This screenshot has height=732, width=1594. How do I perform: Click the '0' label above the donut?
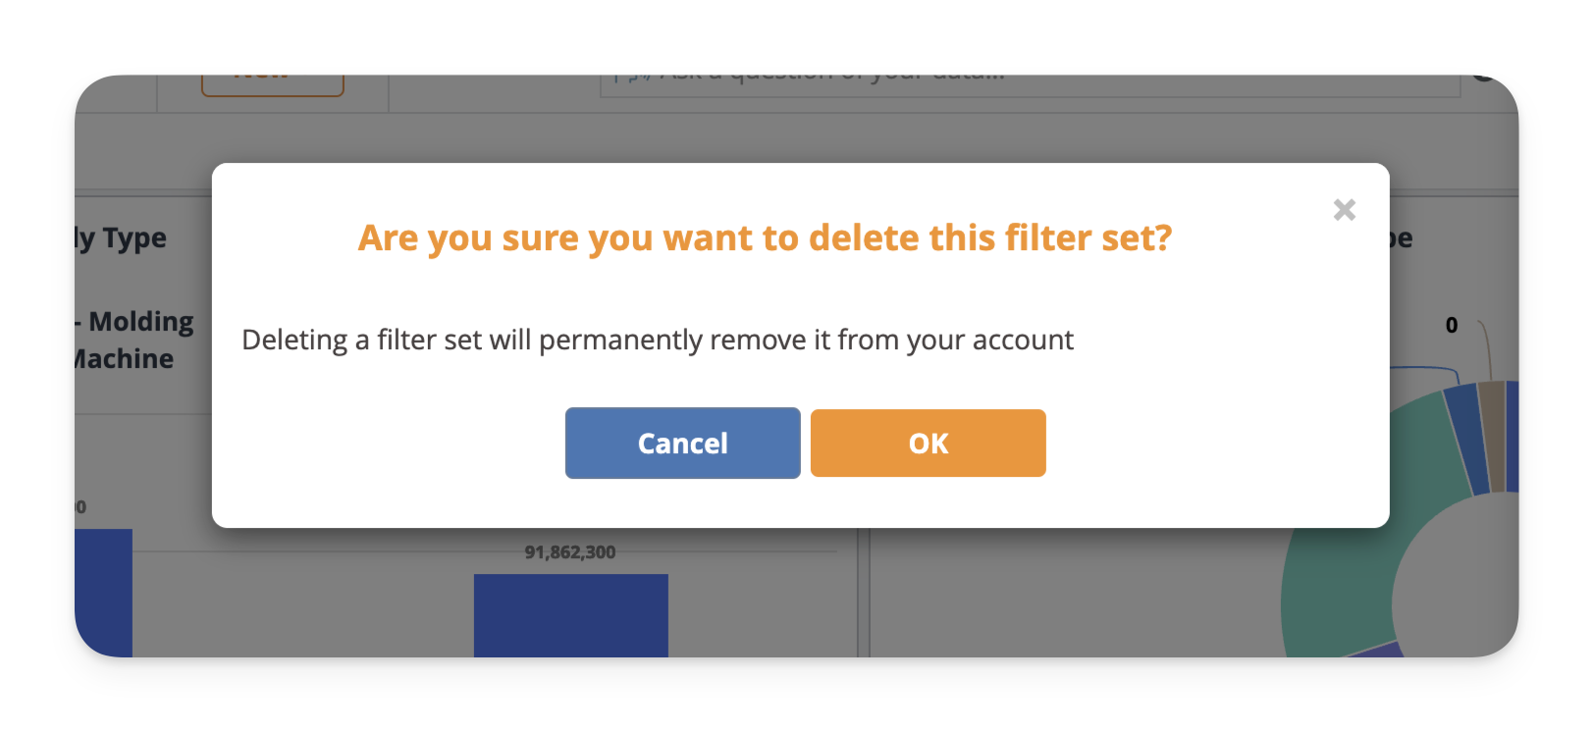[1451, 326]
